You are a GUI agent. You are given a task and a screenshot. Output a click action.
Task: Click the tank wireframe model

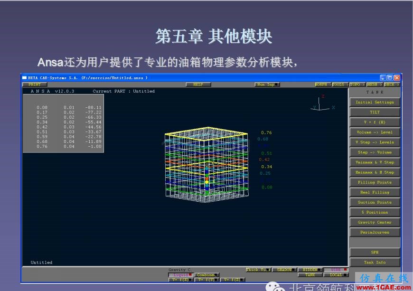[x=206, y=165]
